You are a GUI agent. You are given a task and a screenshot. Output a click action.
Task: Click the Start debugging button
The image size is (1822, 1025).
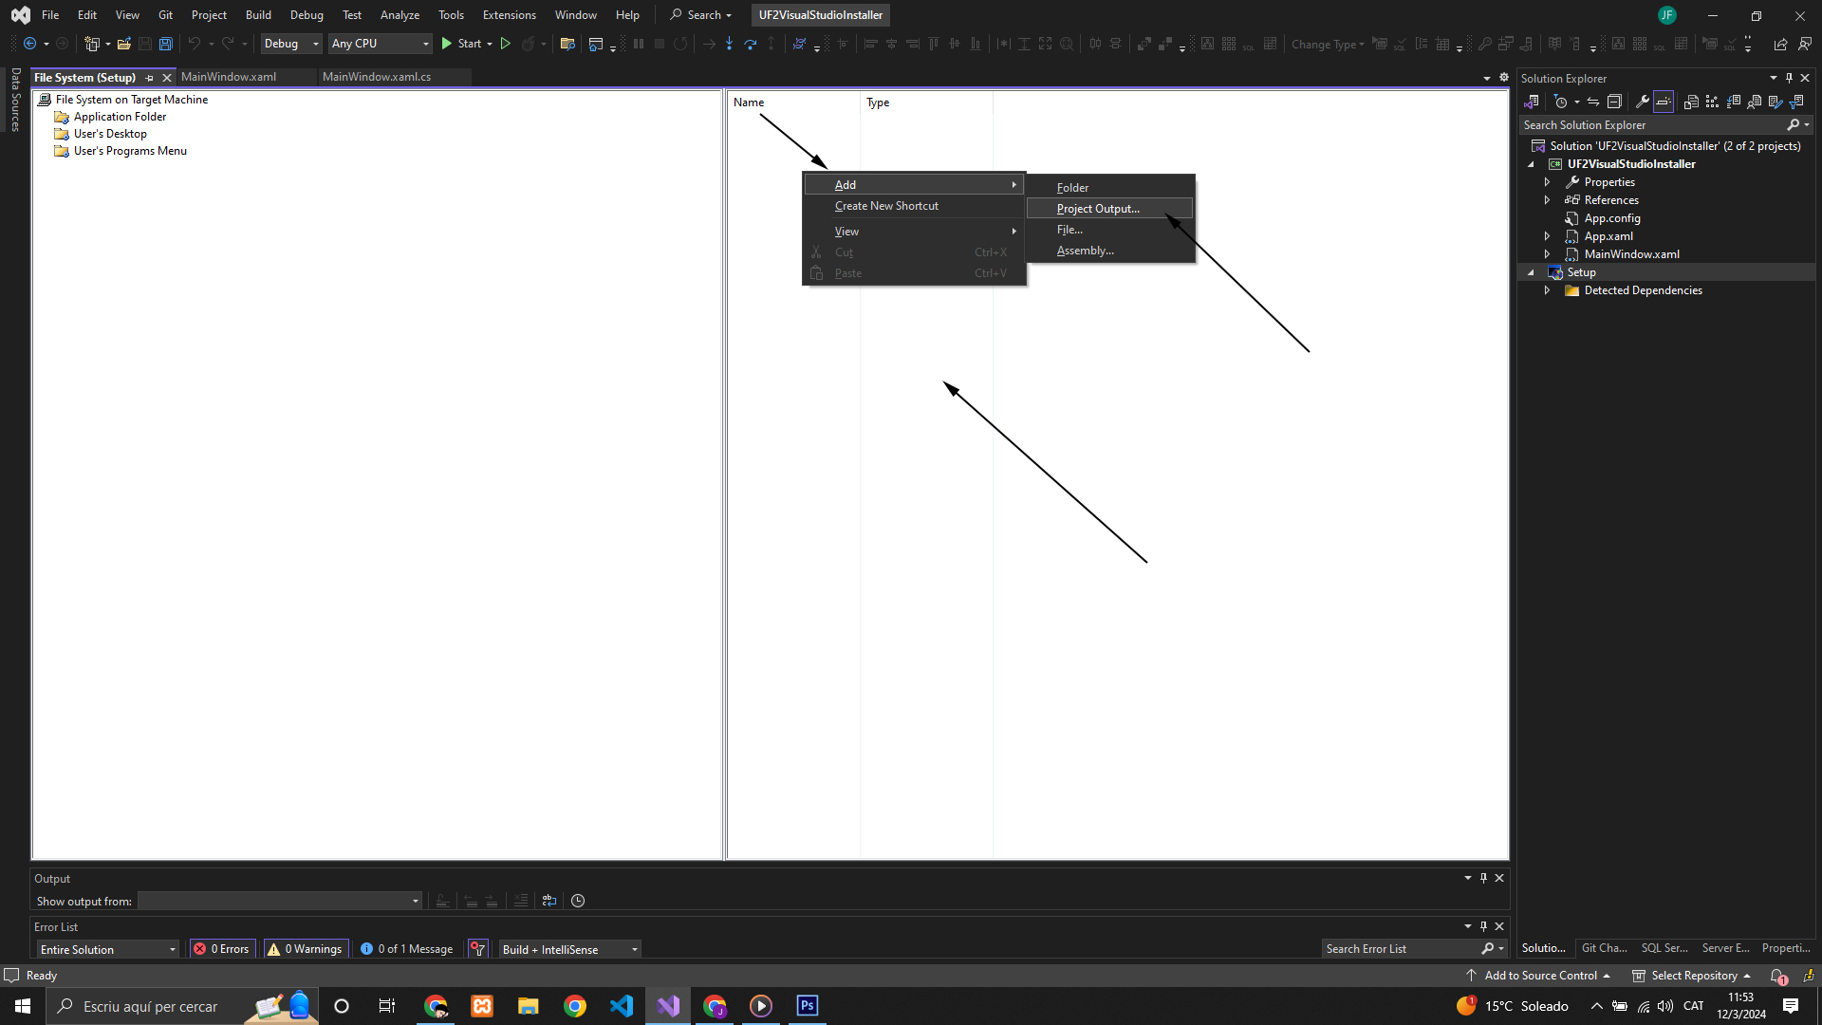click(462, 44)
